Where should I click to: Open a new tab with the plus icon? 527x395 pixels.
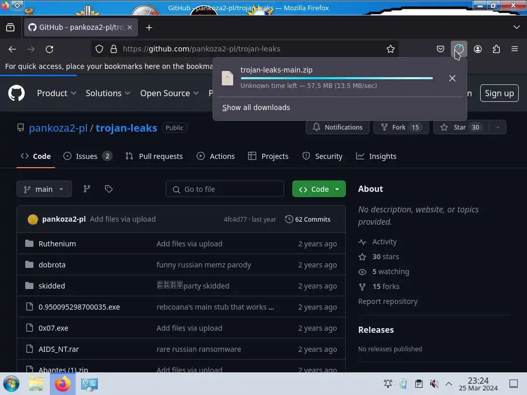point(149,28)
